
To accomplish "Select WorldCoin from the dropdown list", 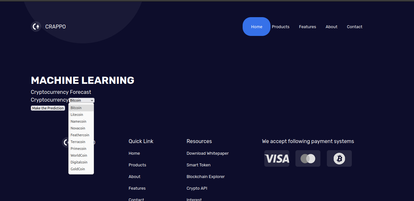I will point(81,155).
